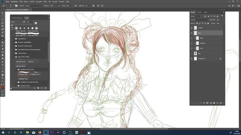Open symmetry paint options butterfly icon
The width and height of the screenshot is (241, 135).
click(x=102, y=6)
